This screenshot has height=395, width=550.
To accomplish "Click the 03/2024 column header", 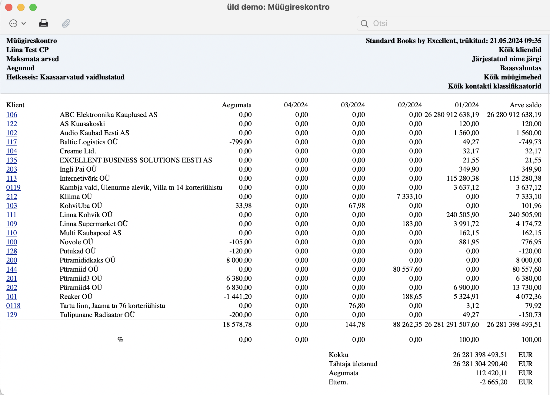I will [x=353, y=105].
